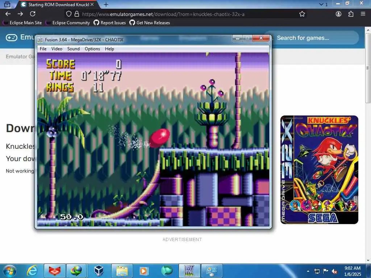Switch to Fusion K icon in taskbar
Screen dimensions: 371x278
point(189,271)
